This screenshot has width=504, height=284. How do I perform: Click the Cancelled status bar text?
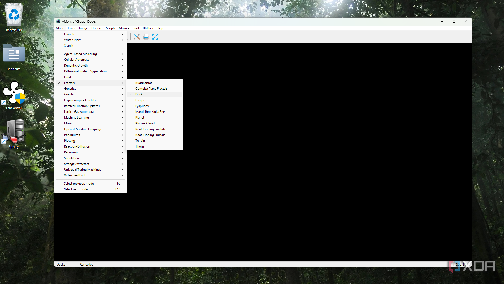[x=87, y=265]
